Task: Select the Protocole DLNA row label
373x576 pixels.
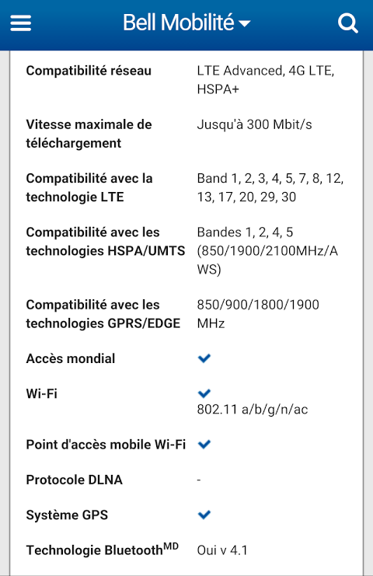Action: 74,480
